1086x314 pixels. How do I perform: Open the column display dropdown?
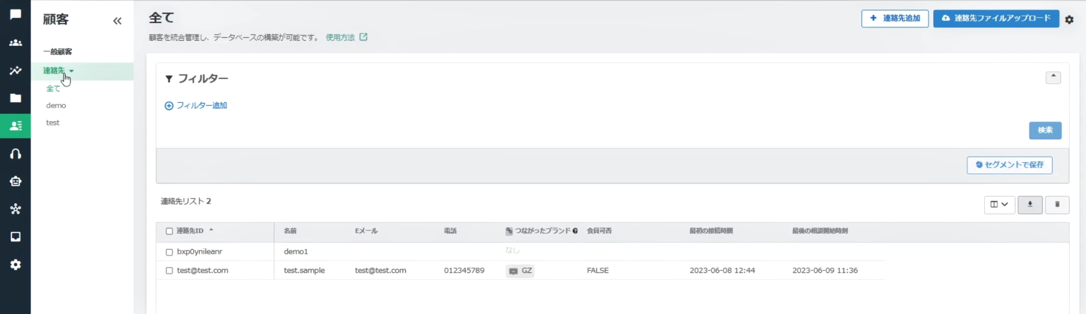(999, 204)
